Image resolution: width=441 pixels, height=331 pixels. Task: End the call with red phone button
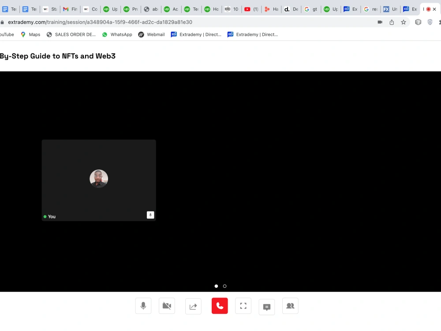point(220,306)
